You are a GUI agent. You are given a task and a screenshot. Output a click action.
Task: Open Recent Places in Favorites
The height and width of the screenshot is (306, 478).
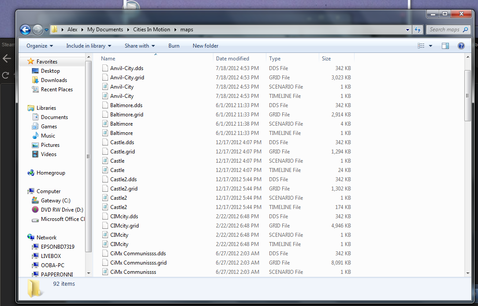(x=52, y=90)
